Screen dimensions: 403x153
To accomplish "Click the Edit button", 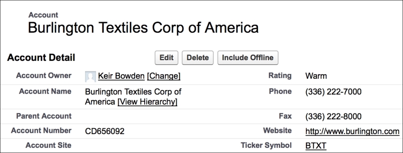I will (x=166, y=58).
